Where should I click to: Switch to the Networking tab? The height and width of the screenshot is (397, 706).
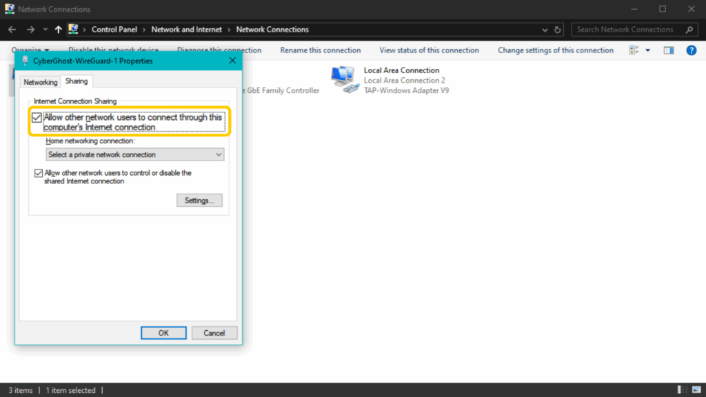coord(41,83)
